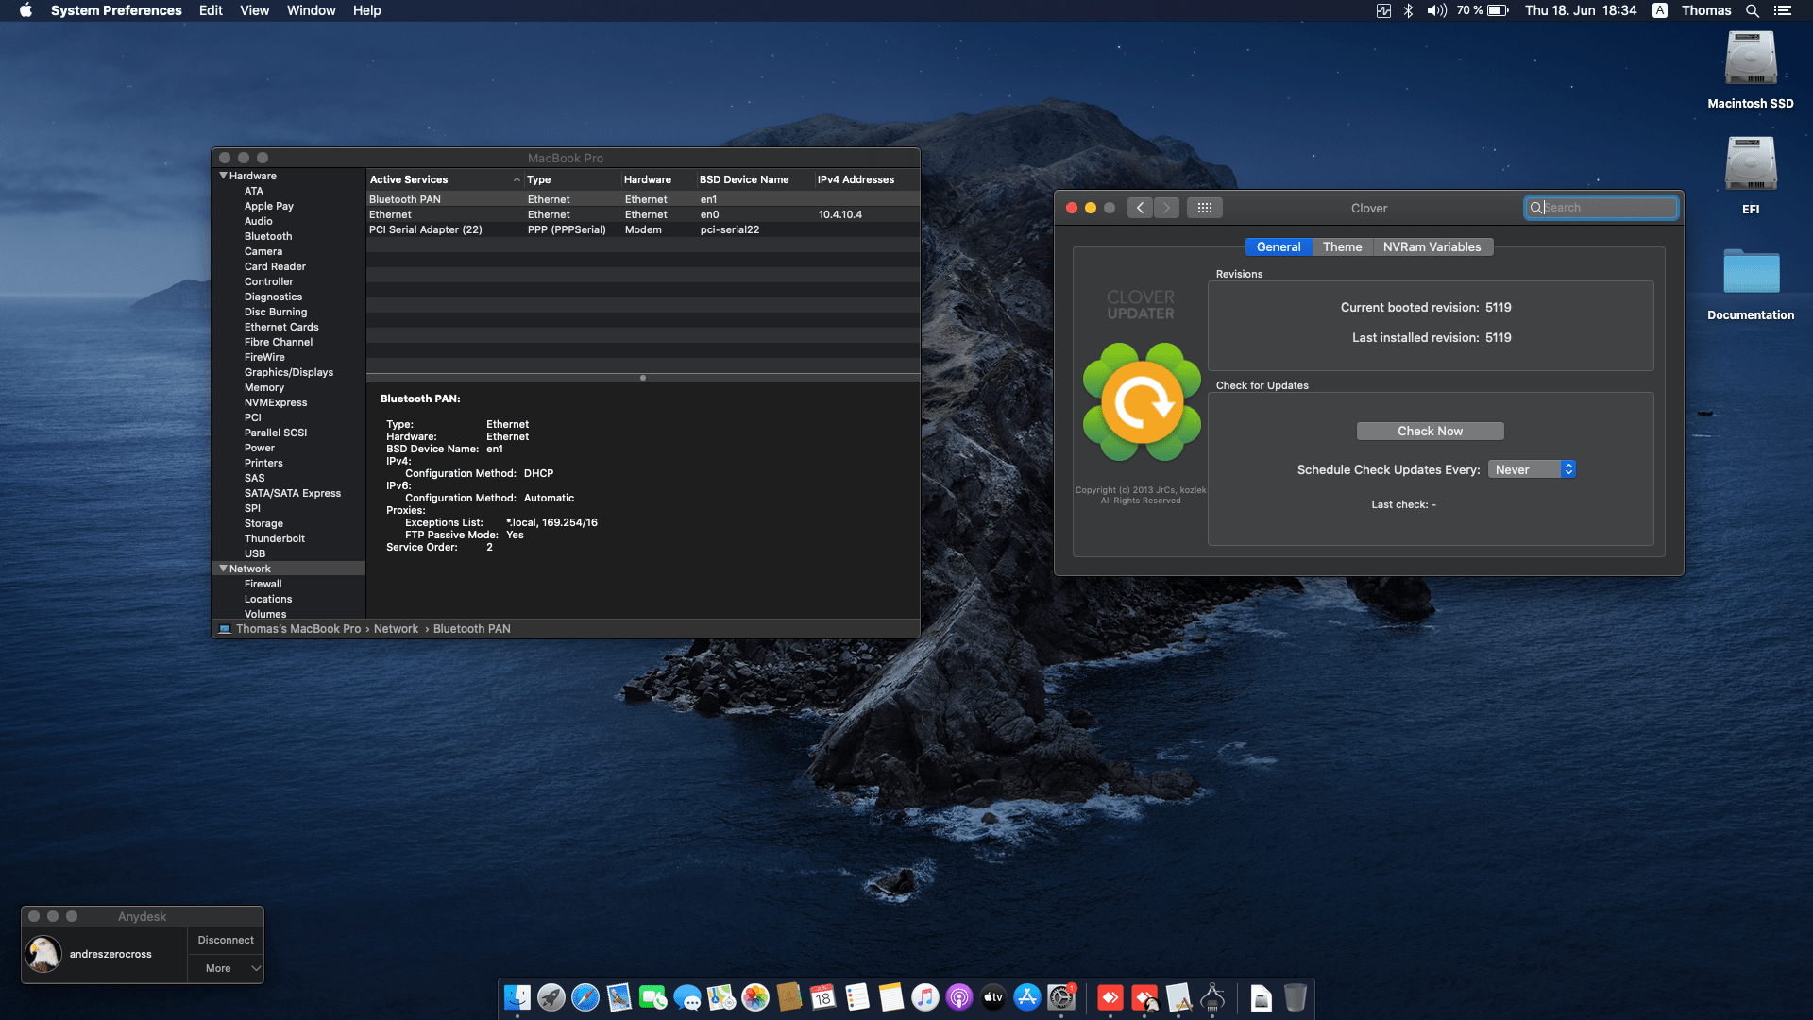Image resolution: width=1813 pixels, height=1020 pixels.
Task: Open the Help menu
Action: point(366,10)
